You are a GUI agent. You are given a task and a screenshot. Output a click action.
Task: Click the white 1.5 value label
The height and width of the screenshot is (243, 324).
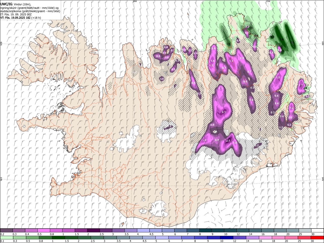[x=278, y=77]
